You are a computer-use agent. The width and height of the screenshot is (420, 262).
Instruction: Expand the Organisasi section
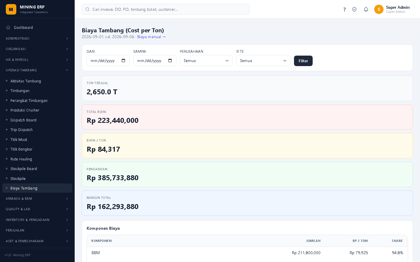[x=37, y=49]
